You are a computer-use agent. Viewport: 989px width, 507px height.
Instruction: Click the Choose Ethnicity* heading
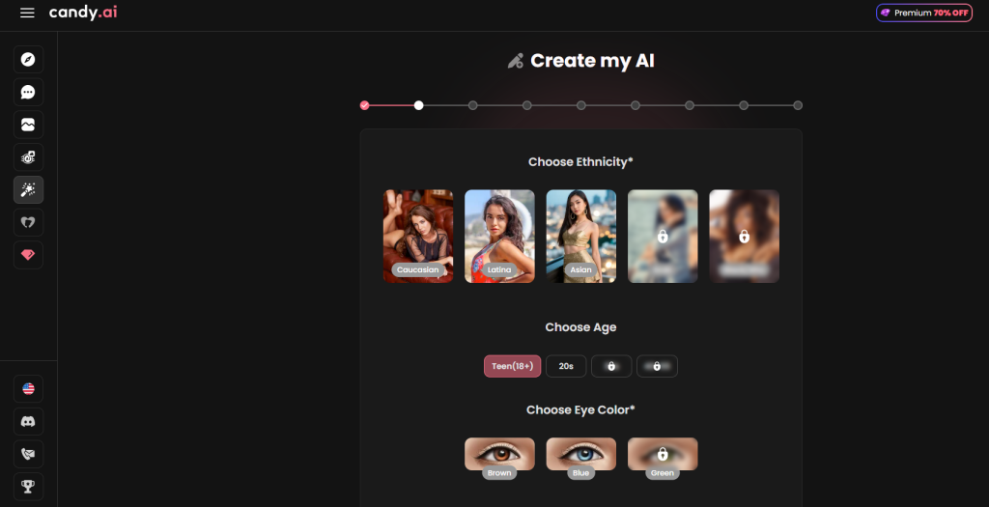(x=580, y=162)
